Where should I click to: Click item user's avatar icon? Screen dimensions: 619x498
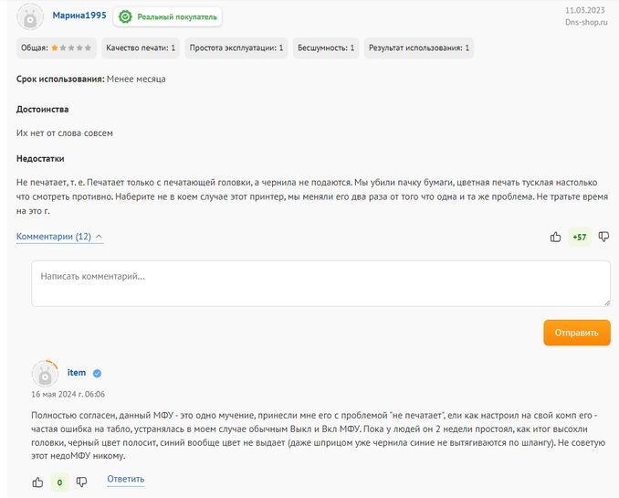tap(45, 374)
